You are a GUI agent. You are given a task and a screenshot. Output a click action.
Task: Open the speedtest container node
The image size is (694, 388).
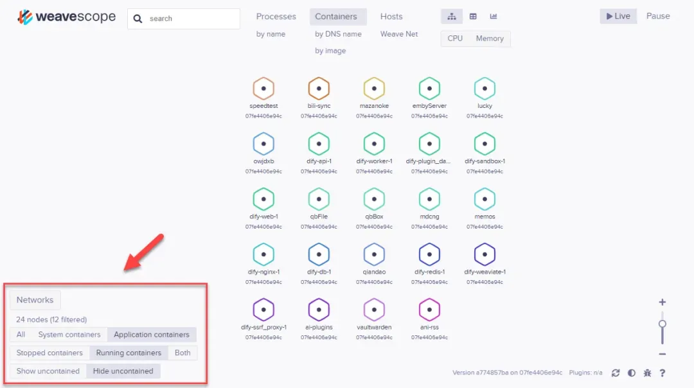(263, 89)
